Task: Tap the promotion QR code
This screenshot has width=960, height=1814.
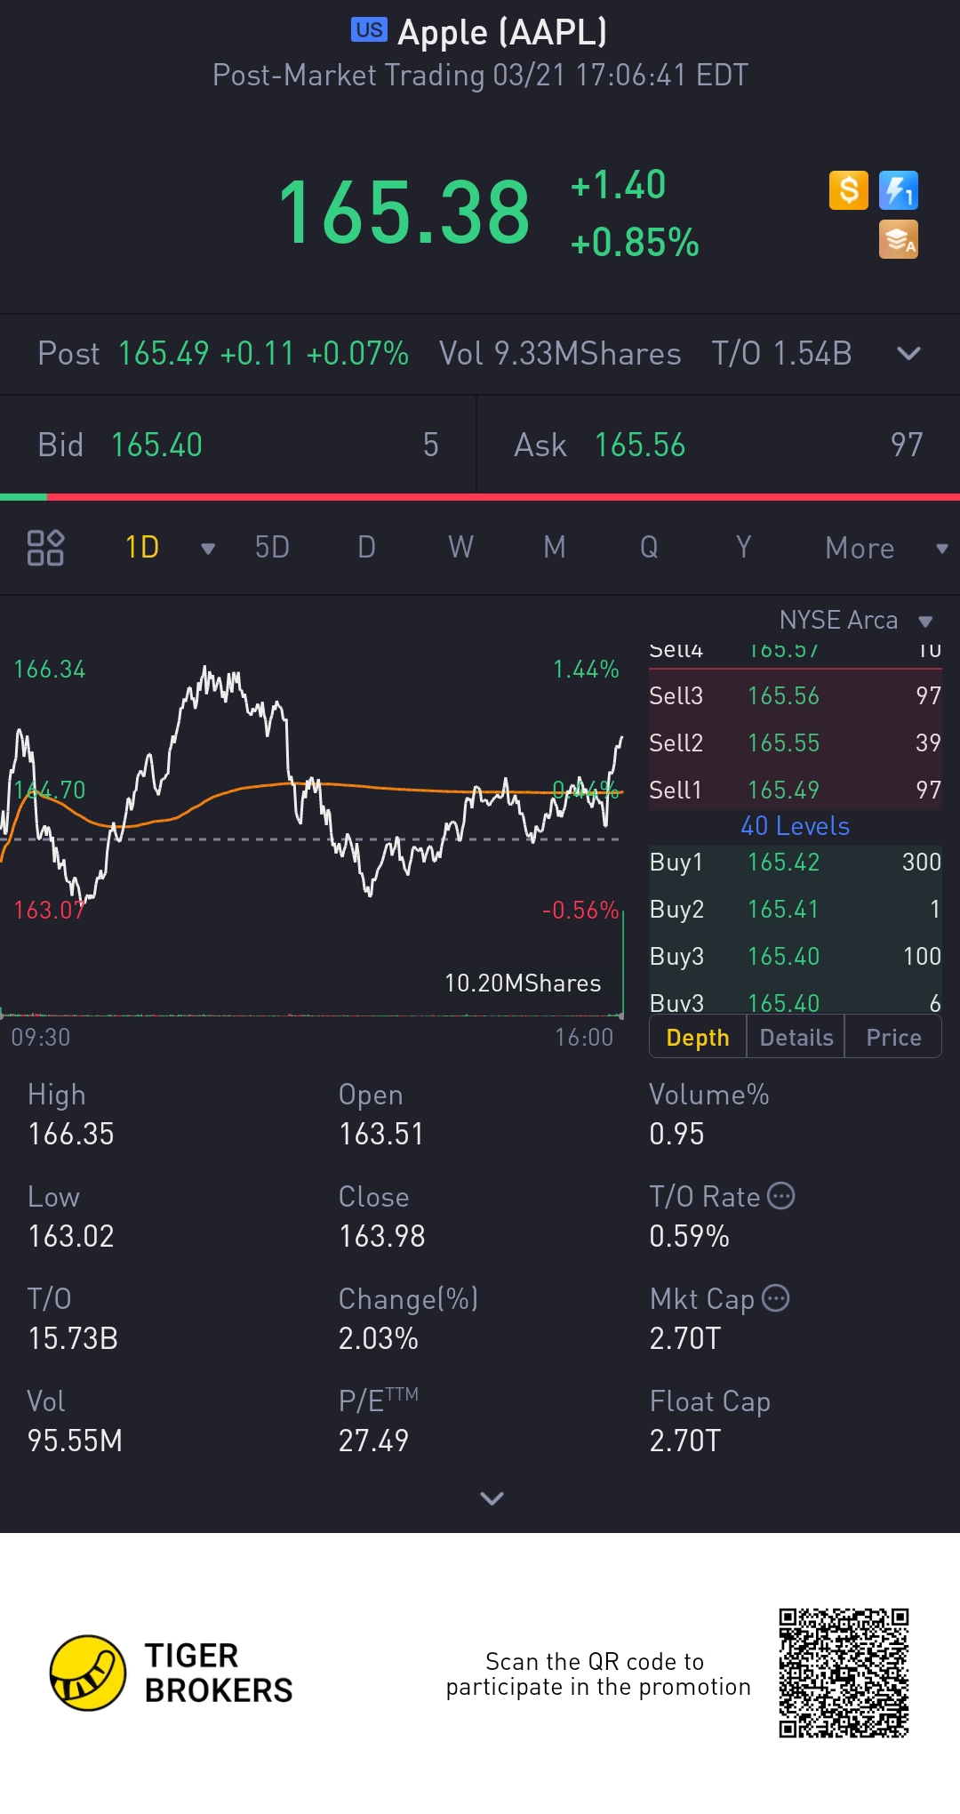Action: point(844,1673)
